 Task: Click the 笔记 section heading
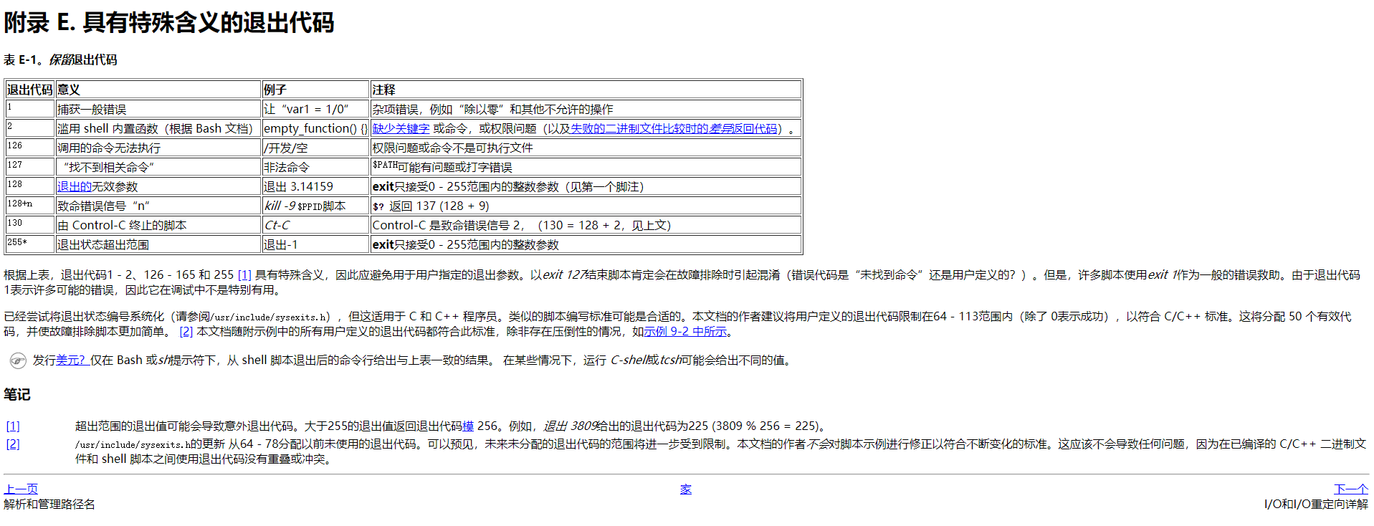17,394
